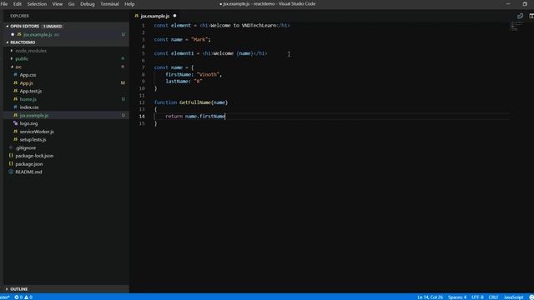Open the README.md file
Image resolution: width=534 pixels, height=300 pixels.
coord(67,172)
